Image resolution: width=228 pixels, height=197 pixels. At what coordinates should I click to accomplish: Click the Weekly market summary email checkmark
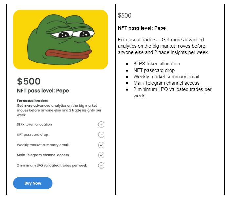coord(101,145)
